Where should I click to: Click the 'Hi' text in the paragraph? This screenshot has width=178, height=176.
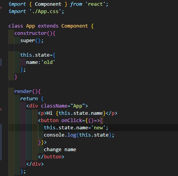(x=50, y=113)
